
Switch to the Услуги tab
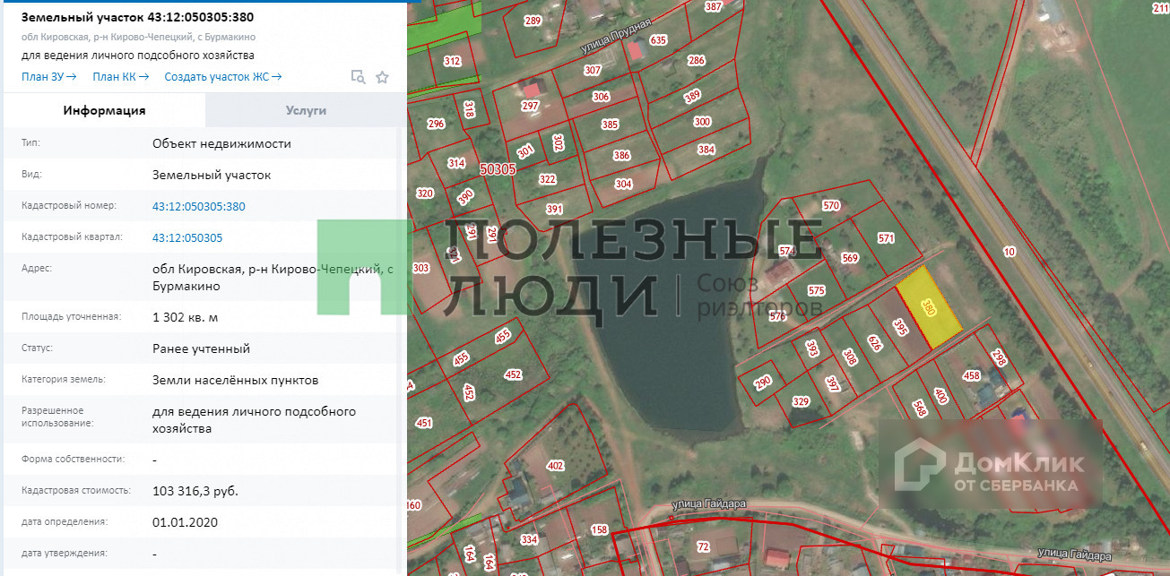tap(306, 110)
